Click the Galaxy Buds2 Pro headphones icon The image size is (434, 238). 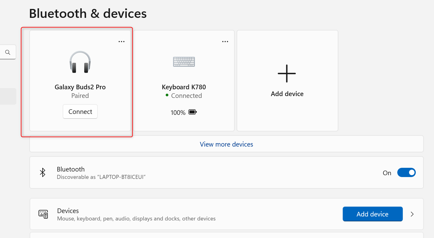click(80, 62)
